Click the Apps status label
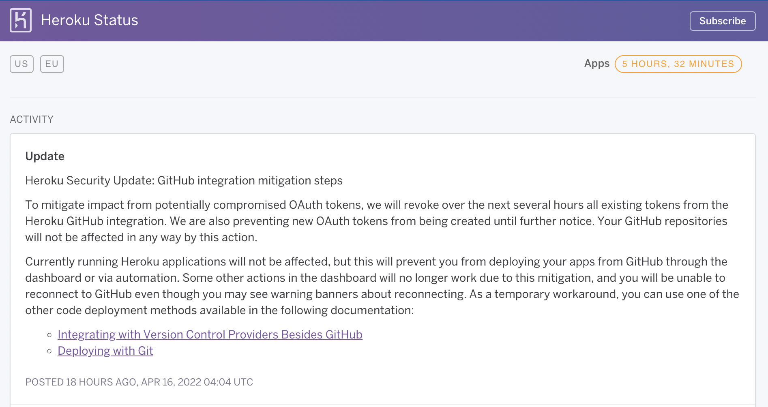768x407 pixels. point(596,64)
